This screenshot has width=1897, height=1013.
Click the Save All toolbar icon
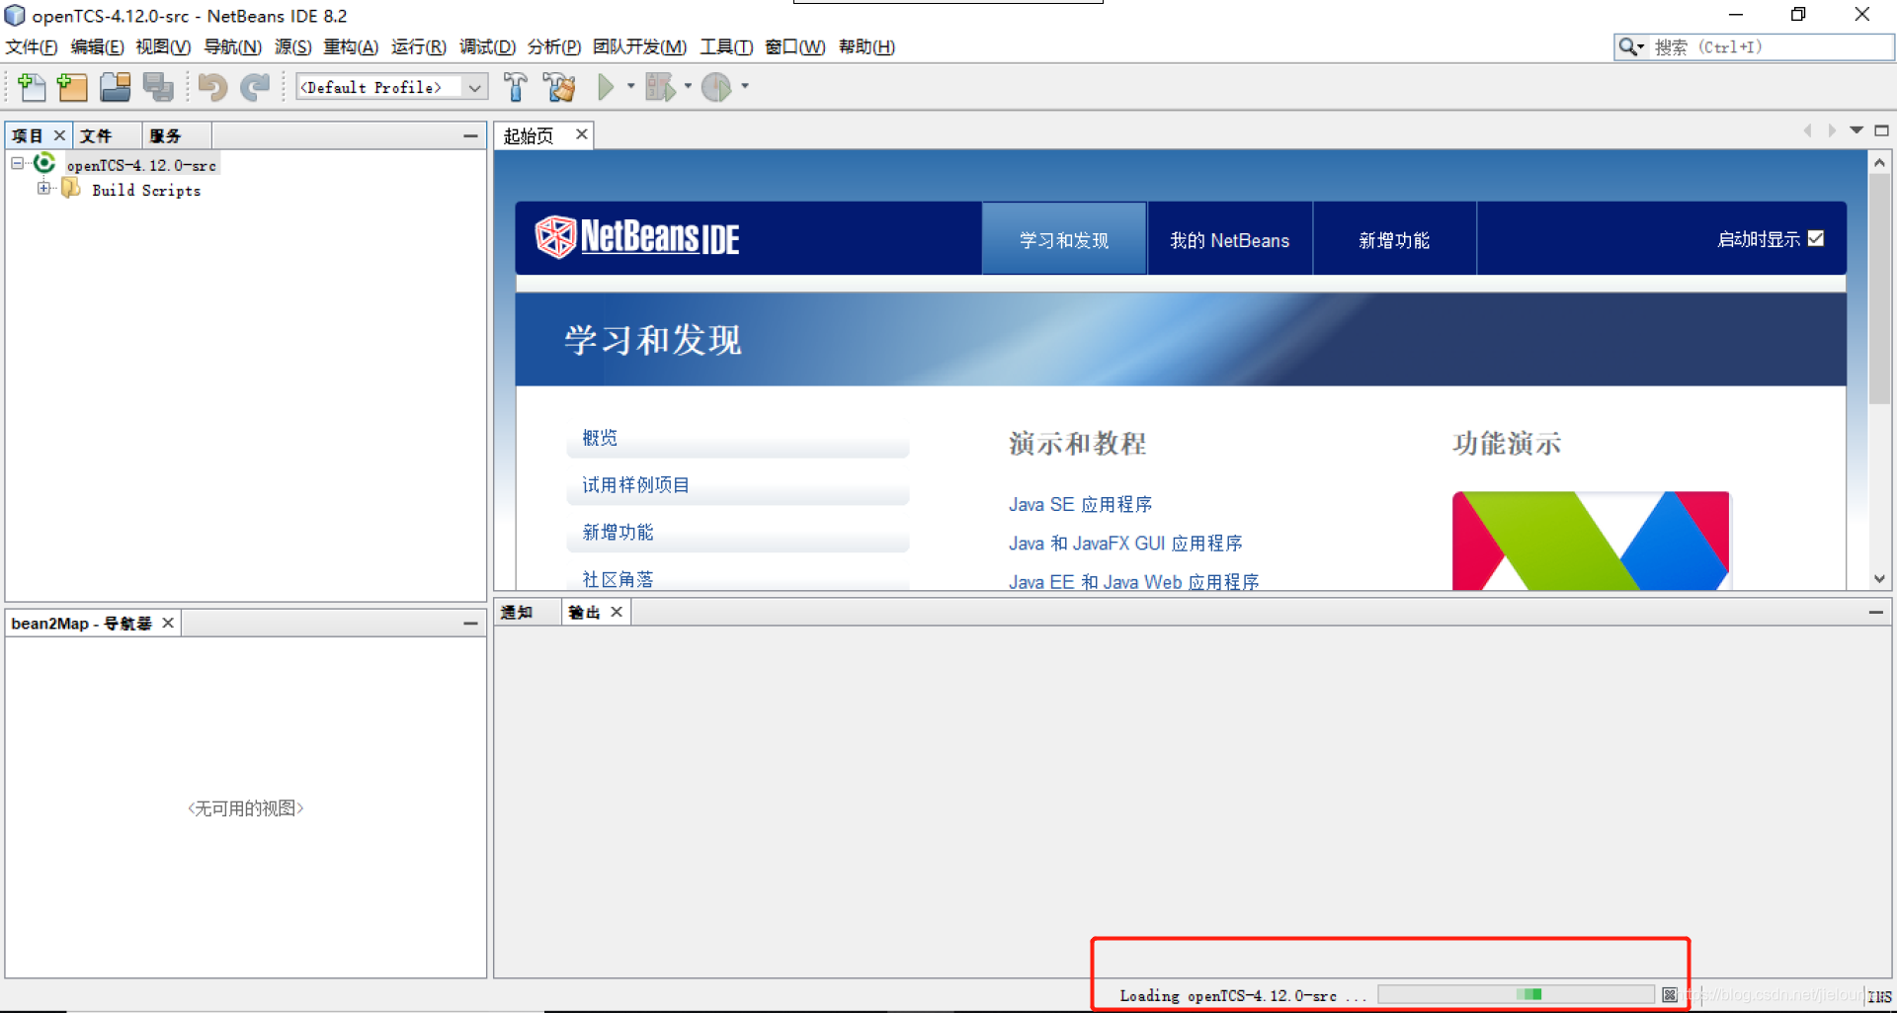click(x=158, y=87)
